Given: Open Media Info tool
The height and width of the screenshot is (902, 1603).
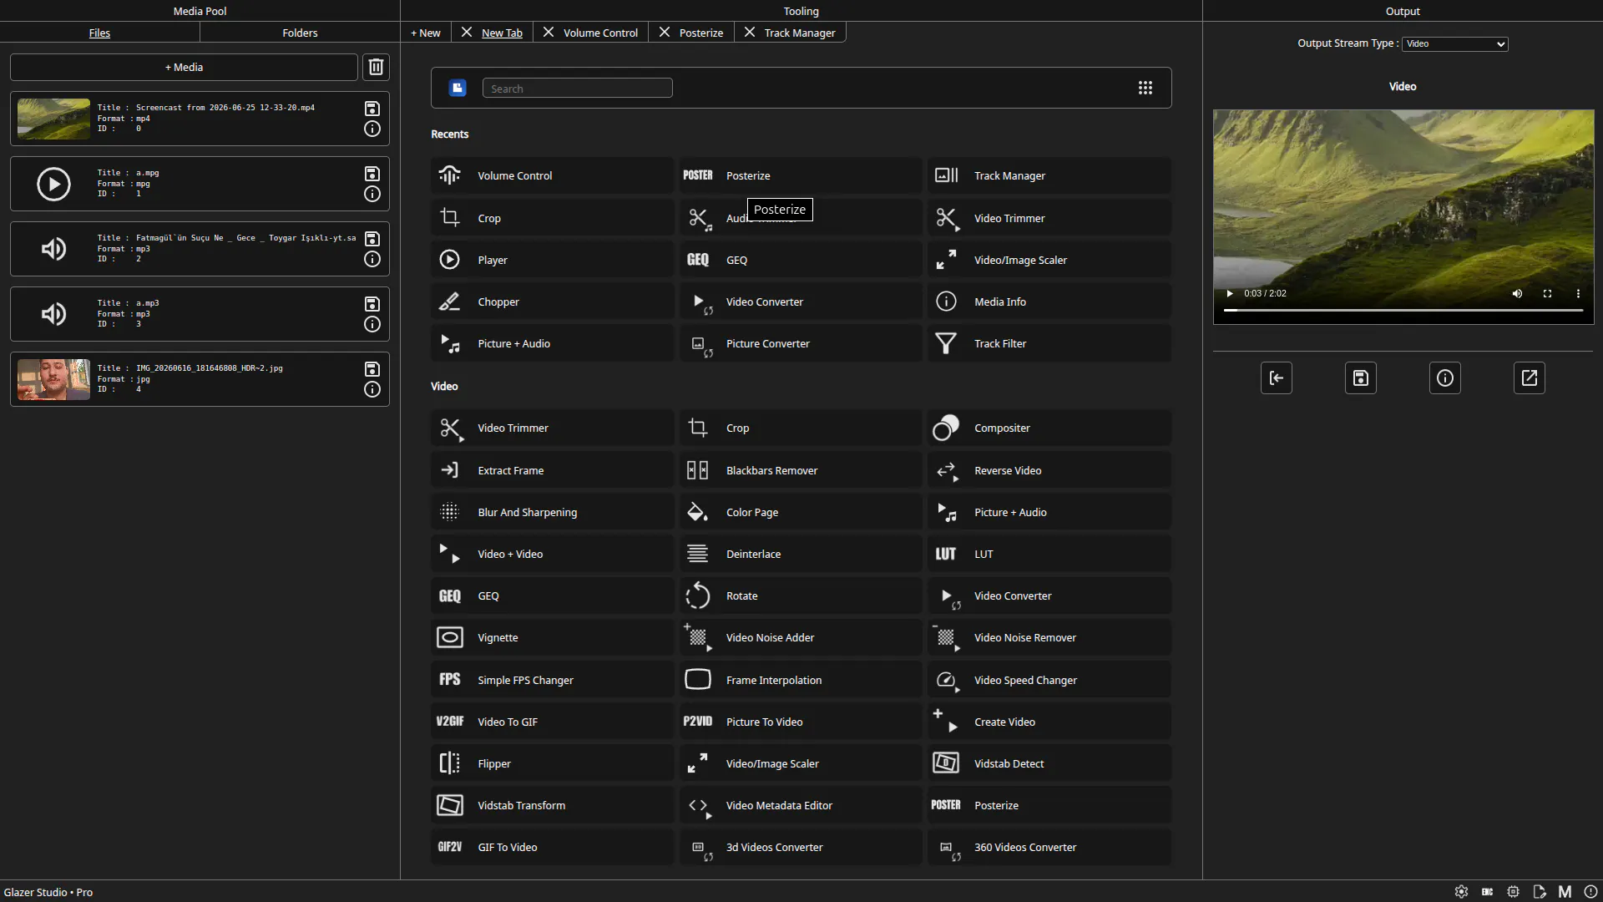Looking at the screenshot, I should pyautogui.click(x=1049, y=302).
